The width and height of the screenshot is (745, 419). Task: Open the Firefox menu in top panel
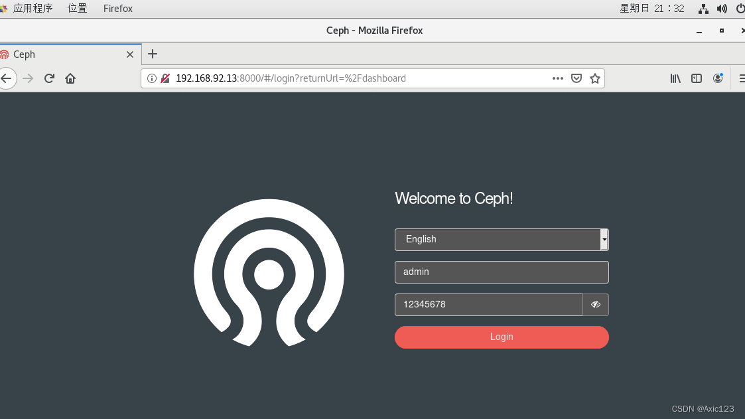tap(118, 9)
